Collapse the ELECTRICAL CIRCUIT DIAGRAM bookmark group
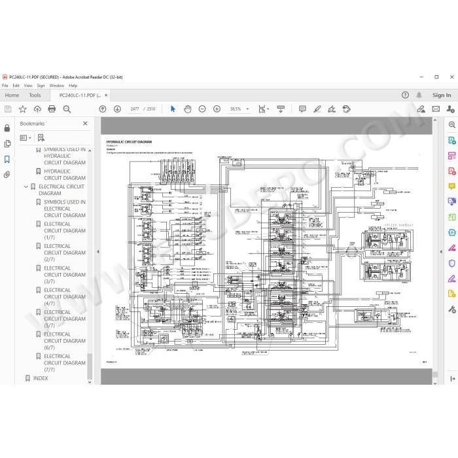The image size is (458, 458). click(26, 186)
